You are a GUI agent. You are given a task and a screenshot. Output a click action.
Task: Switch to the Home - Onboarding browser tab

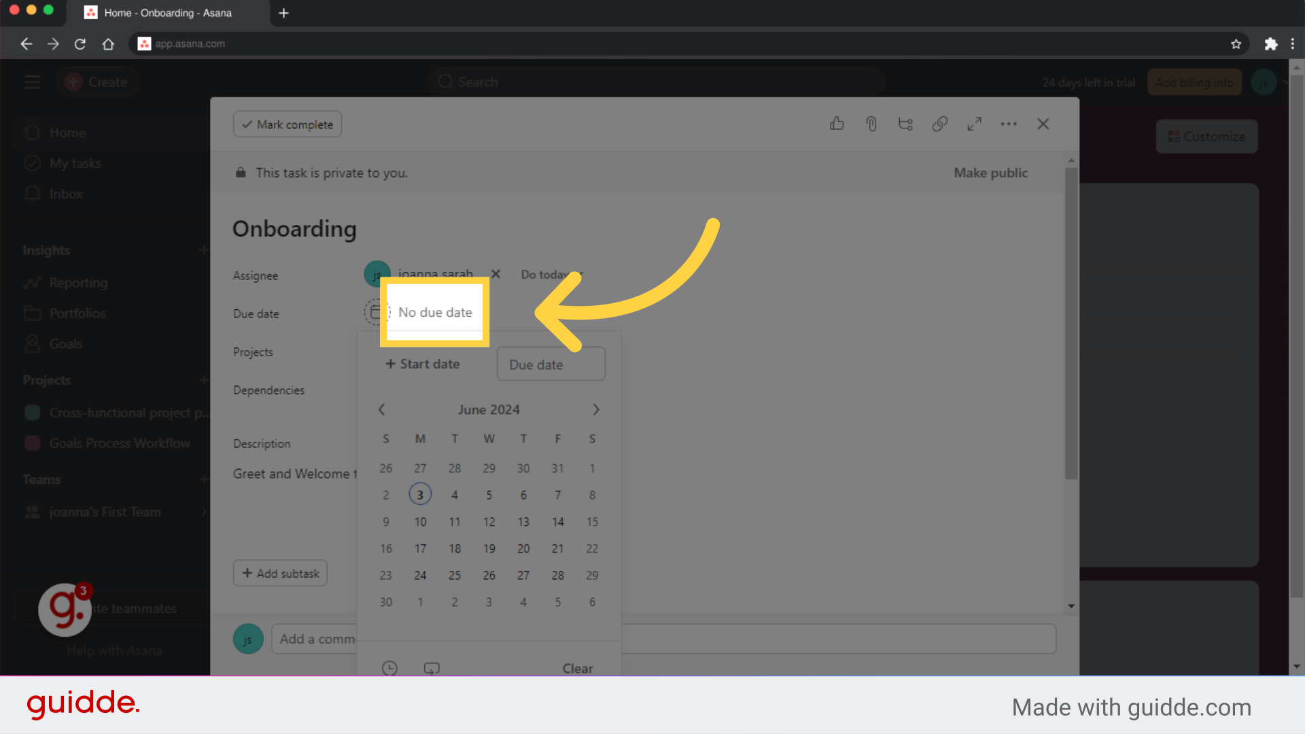point(167,13)
